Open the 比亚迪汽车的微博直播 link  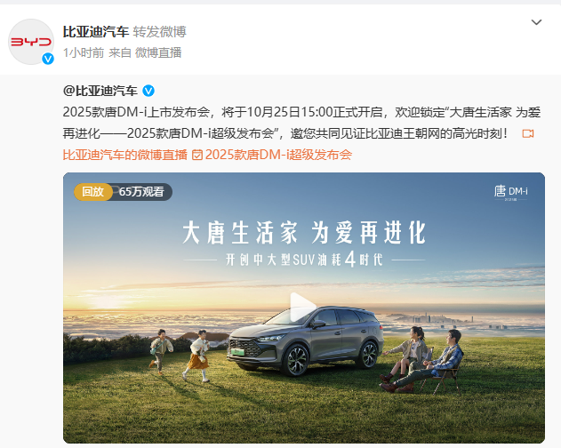(125, 155)
